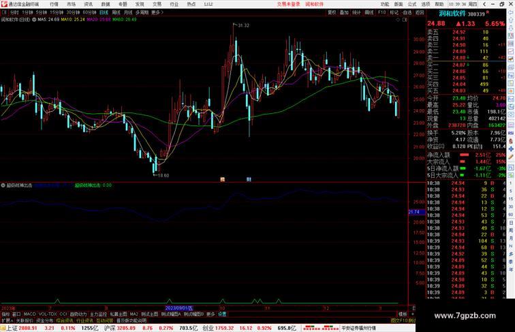Image resolution: width=515 pixels, height=332 pixels.
Task: Open the 综合资讯 tab
Action: tap(65, 320)
